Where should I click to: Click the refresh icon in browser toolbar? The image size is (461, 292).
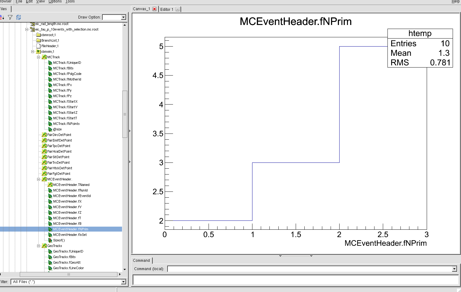[19, 17]
